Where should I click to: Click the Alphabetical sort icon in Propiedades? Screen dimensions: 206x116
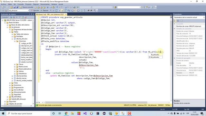click(178, 21)
